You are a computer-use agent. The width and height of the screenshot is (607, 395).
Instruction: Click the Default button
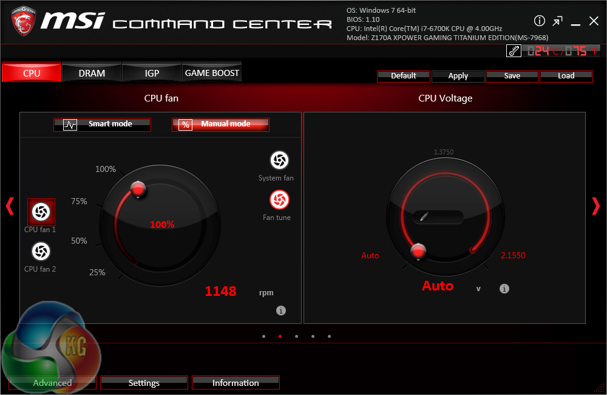[404, 77]
